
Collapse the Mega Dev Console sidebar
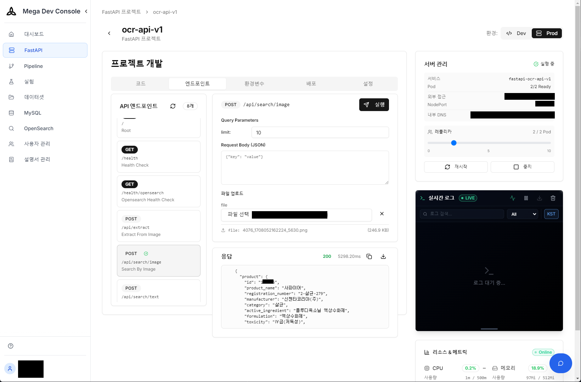coord(86,11)
